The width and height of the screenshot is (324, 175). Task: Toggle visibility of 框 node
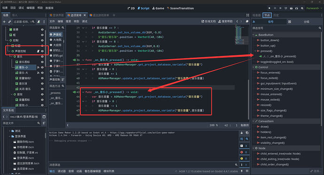click(42, 35)
